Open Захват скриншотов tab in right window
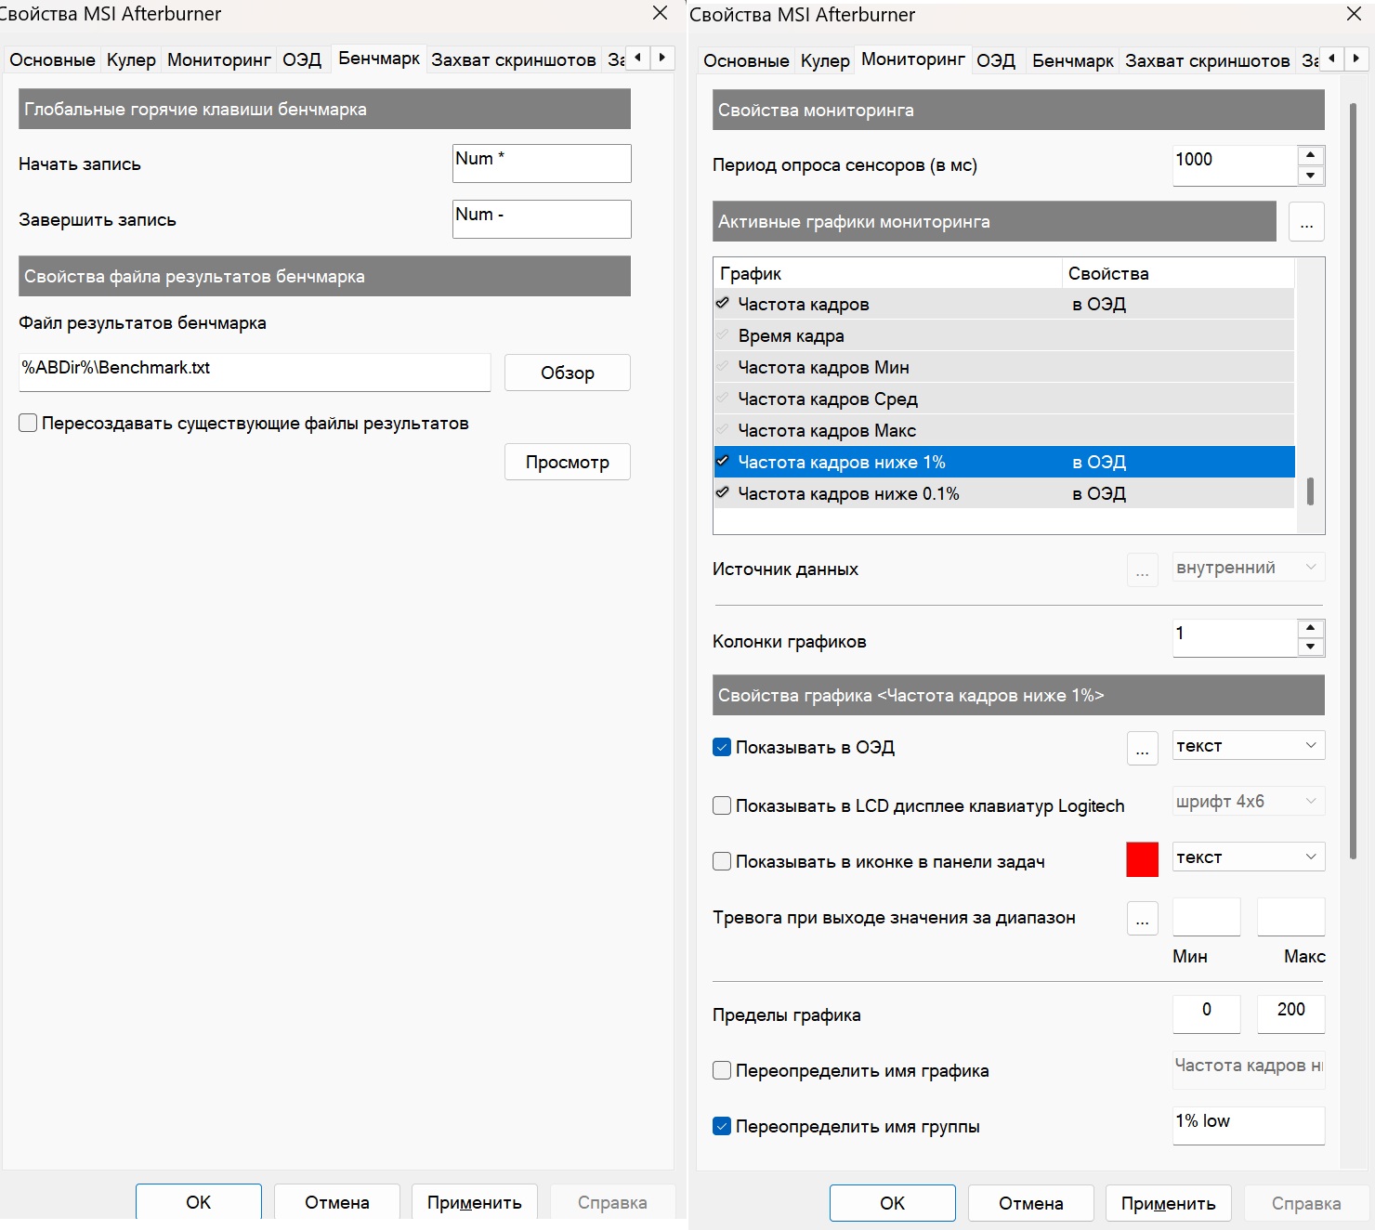 (1208, 60)
